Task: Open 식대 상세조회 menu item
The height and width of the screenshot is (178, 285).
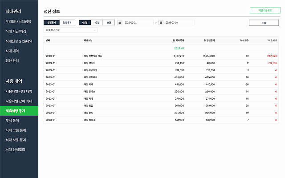Action: pos(16,150)
